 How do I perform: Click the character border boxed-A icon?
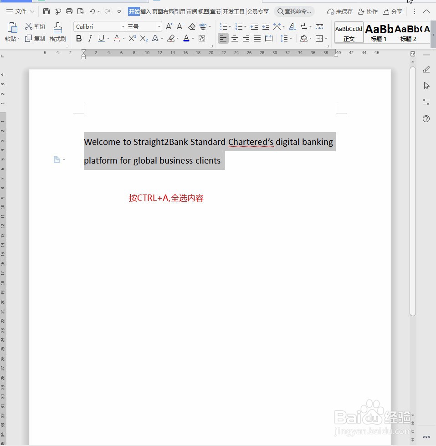click(202, 38)
